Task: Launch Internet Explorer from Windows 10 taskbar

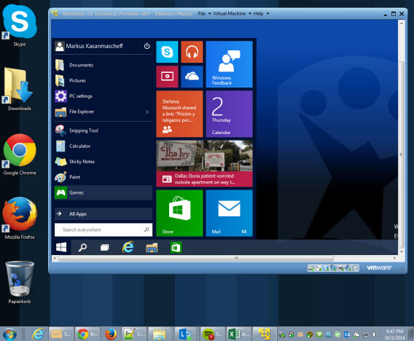Action: pyautogui.click(x=128, y=247)
